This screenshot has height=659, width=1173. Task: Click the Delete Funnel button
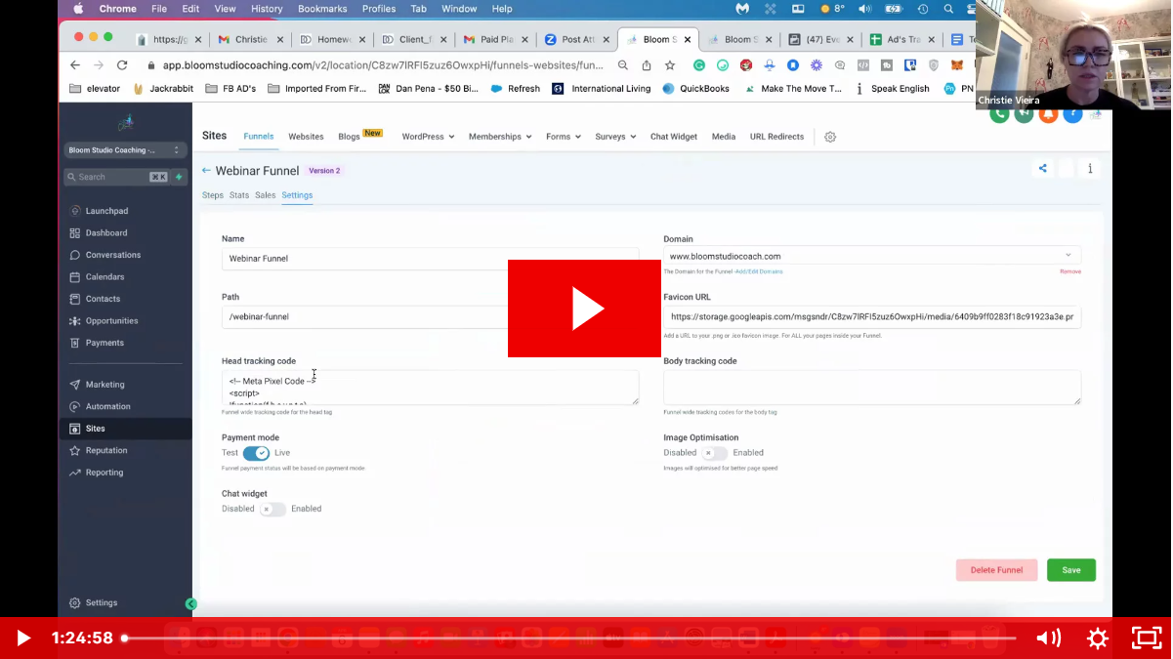[x=996, y=570]
